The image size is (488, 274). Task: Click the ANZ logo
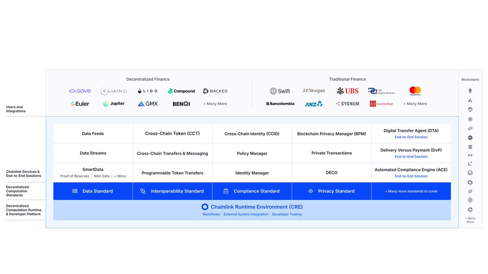[x=314, y=104]
